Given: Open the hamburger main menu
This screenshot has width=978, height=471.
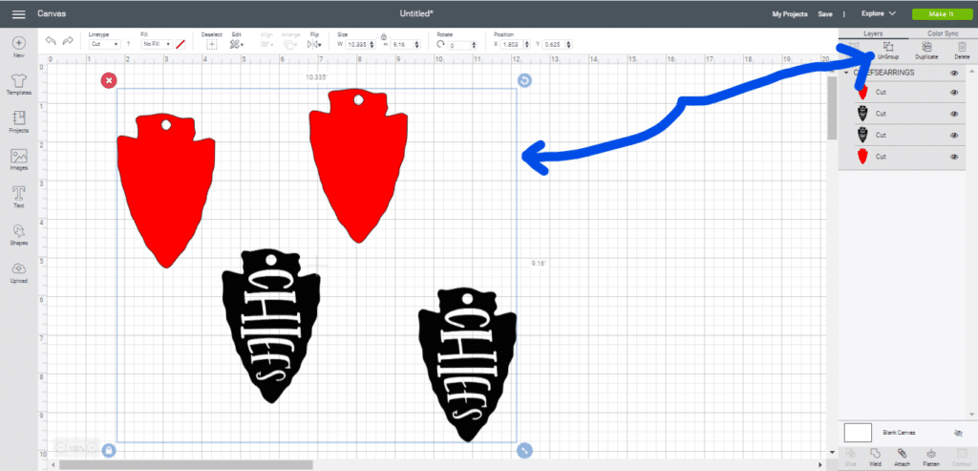Looking at the screenshot, I should click(x=18, y=14).
